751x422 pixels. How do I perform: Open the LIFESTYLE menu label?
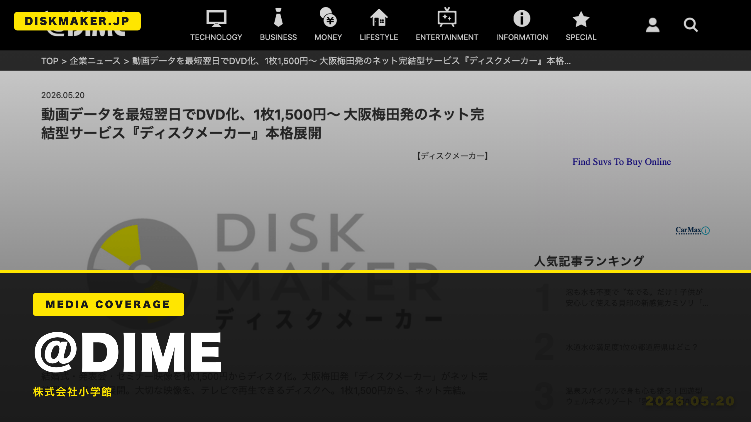point(379,37)
